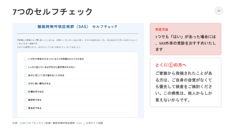
Task: Click the 糖尿病である label text
Action: 35,100
